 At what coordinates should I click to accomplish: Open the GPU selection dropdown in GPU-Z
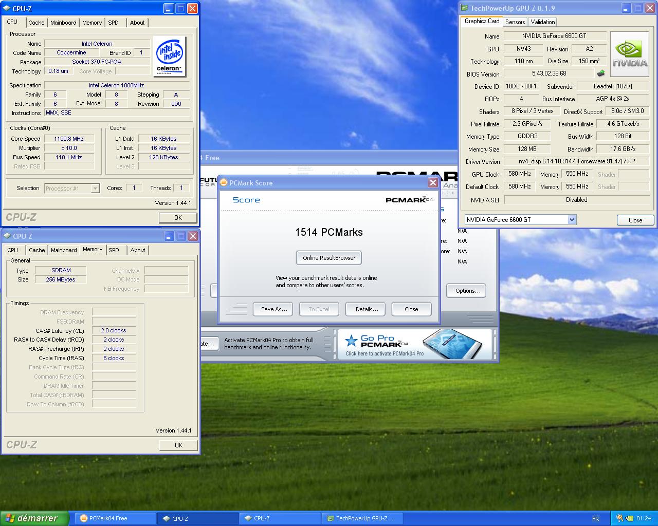(572, 220)
